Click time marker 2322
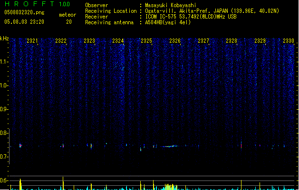 click(x=61, y=41)
